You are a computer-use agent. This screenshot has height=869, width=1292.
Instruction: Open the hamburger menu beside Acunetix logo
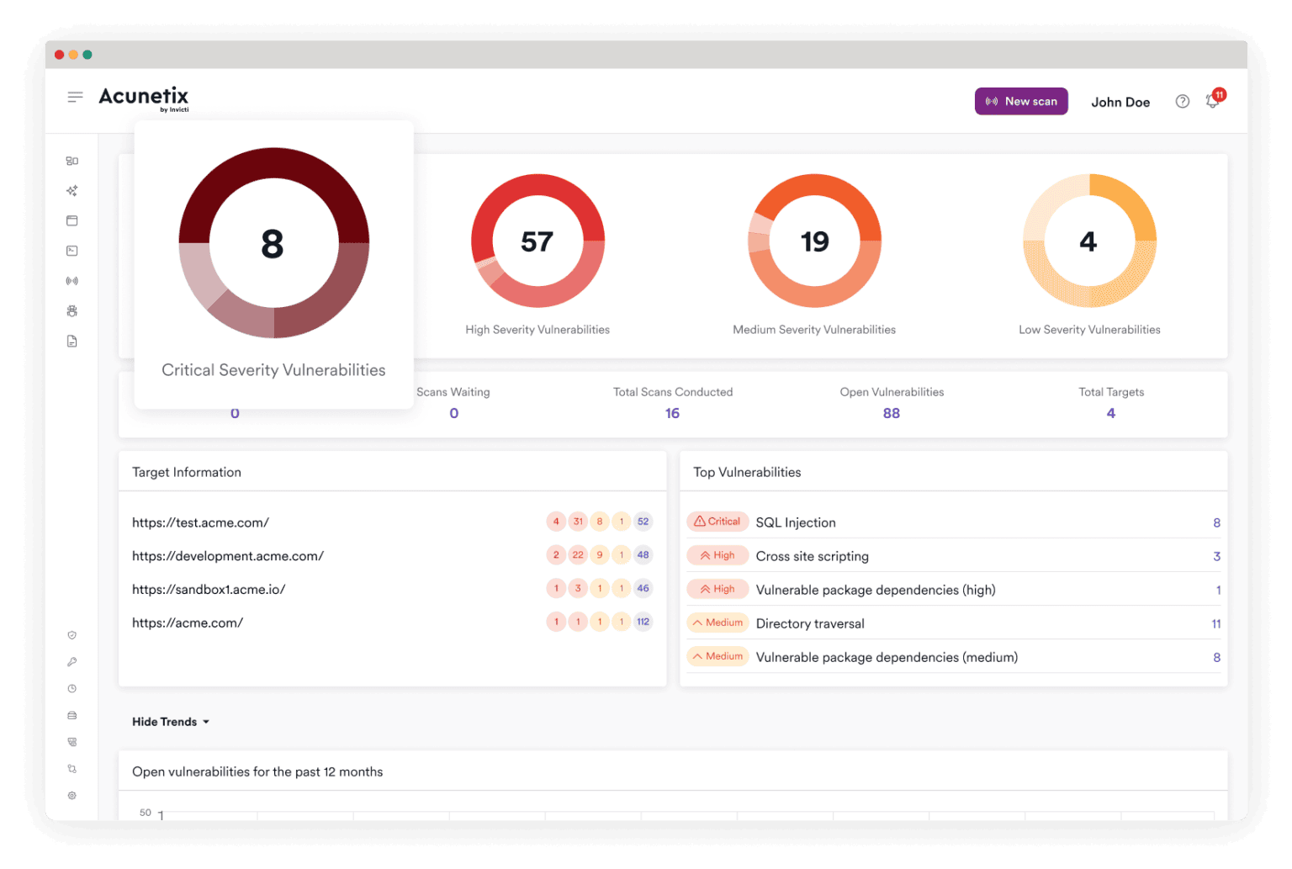tap(75, 97)
